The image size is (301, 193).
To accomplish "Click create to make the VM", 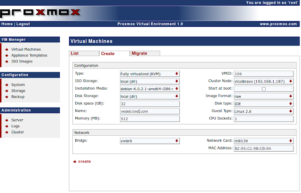I will (x=85, y=162).
